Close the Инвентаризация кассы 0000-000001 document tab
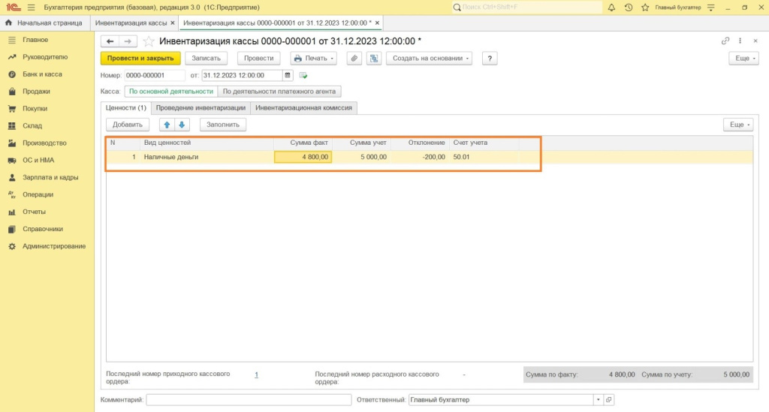The height and width of the screenshot is (412, 769). (x=377, y=23)
